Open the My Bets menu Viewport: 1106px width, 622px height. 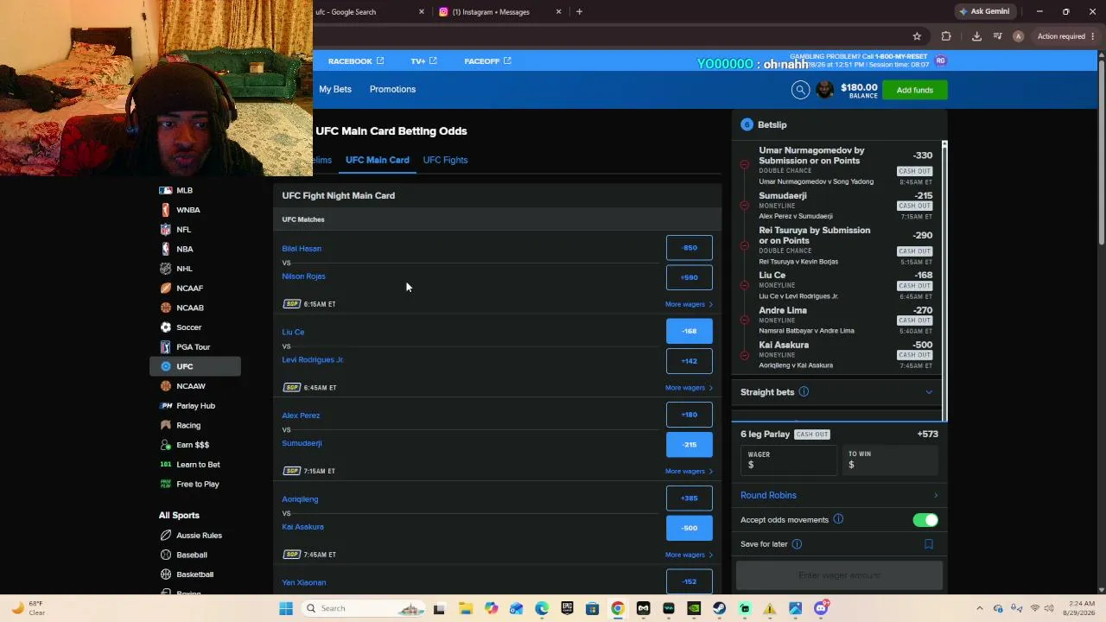click(x=335, y=89)
